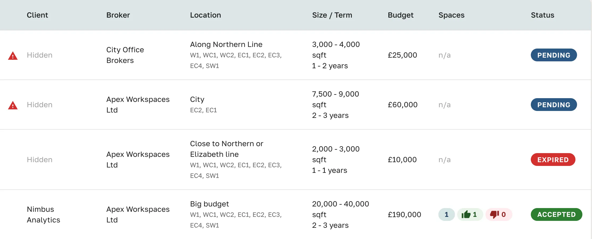
Task: Click the Size / Term column header
Action: pos(332,15)
